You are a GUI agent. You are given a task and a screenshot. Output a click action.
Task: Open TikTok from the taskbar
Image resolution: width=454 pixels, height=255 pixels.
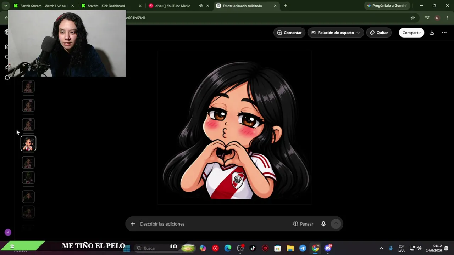coord(253,248)
